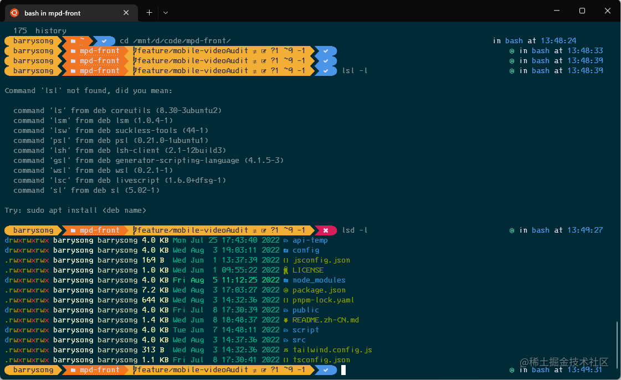The width and height of the screenshot is (621, 380).
Task: Click the "command 'lsm' from deb lsm" line
Action: point(93,120)
